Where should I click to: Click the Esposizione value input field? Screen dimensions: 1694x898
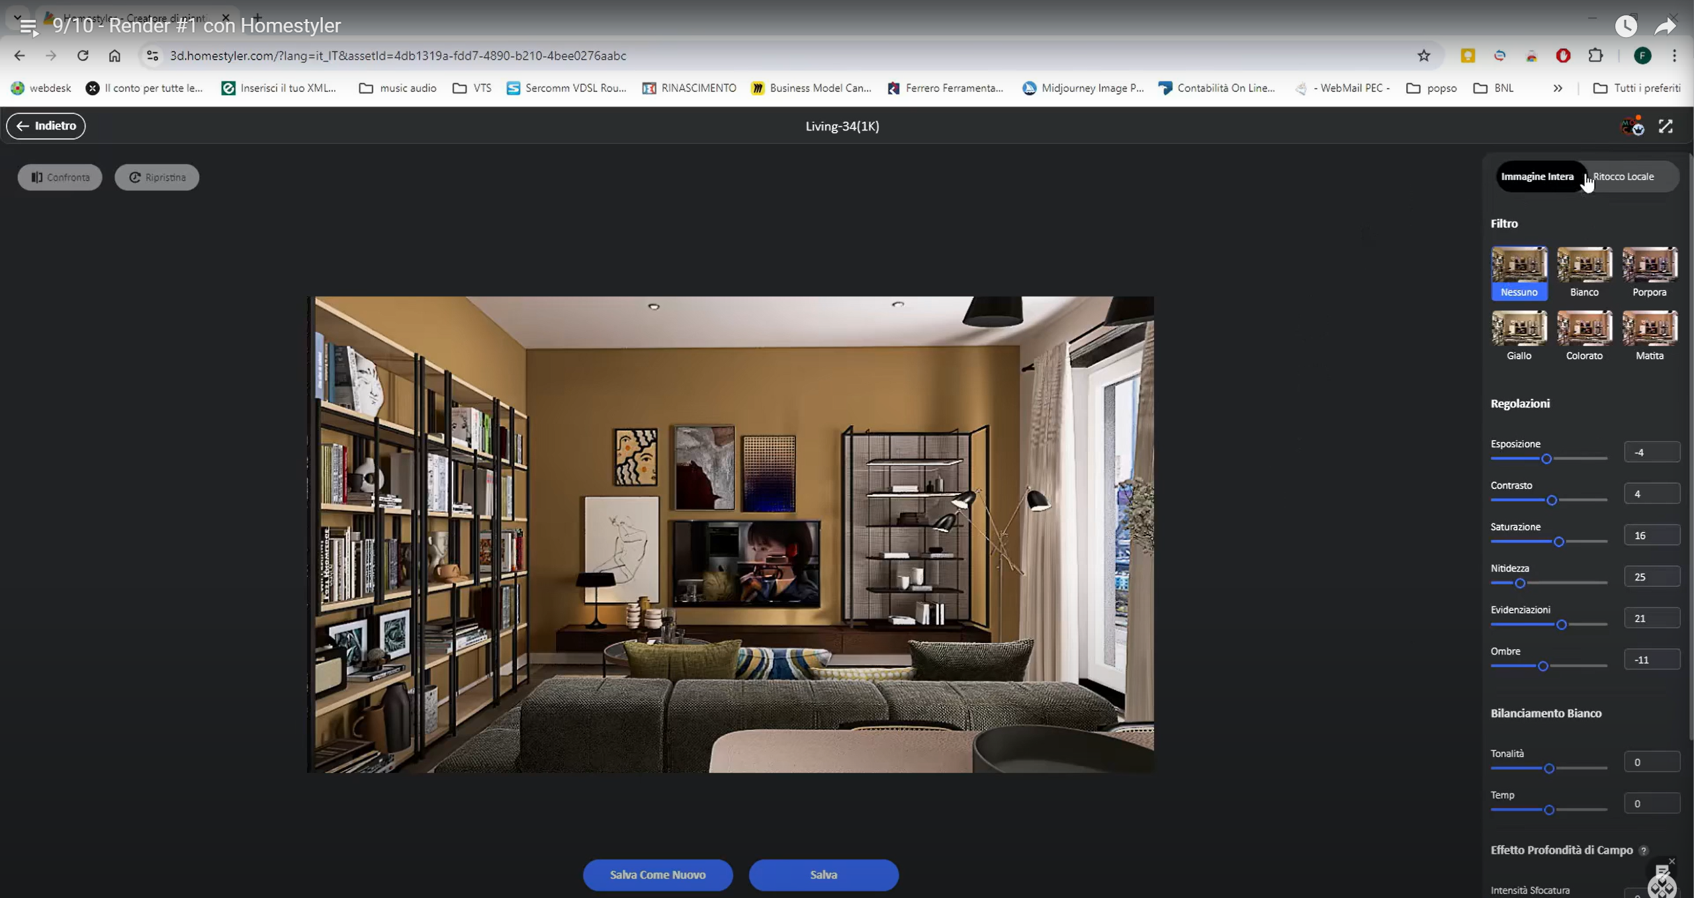coord(1651,453)
